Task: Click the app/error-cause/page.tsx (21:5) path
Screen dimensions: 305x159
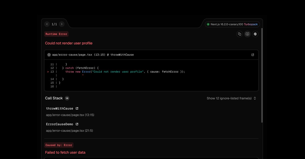Action: [70, 131]
